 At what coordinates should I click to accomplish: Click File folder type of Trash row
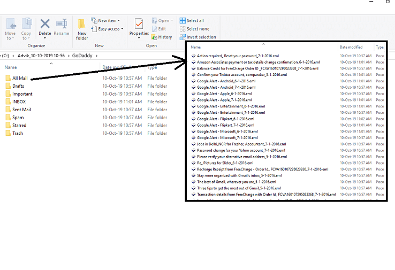point(157,133)
